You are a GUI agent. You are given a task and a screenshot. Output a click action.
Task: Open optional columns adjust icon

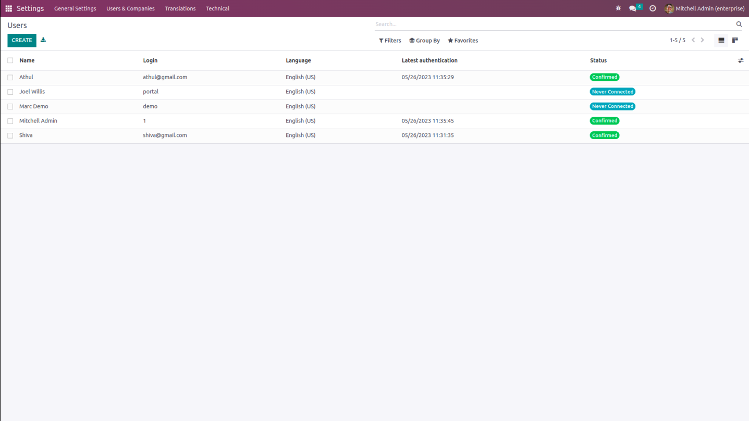741,60
